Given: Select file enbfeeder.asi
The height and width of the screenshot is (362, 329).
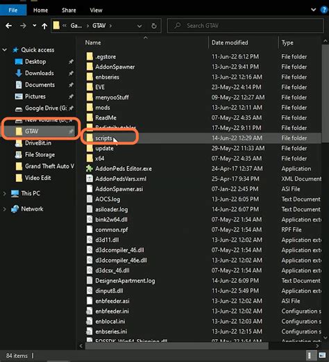Looking at the screenshot, I should pyautogui.click(x=112, y=301).
